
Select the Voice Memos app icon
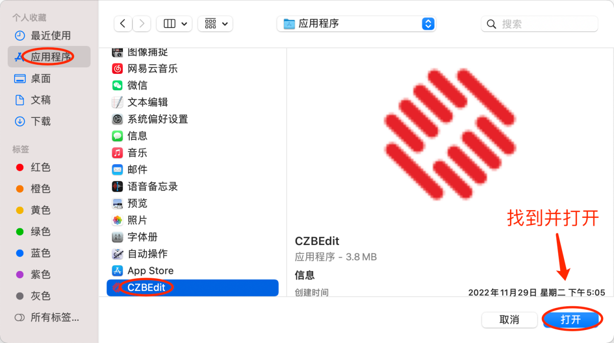click(x=117, y=186)
